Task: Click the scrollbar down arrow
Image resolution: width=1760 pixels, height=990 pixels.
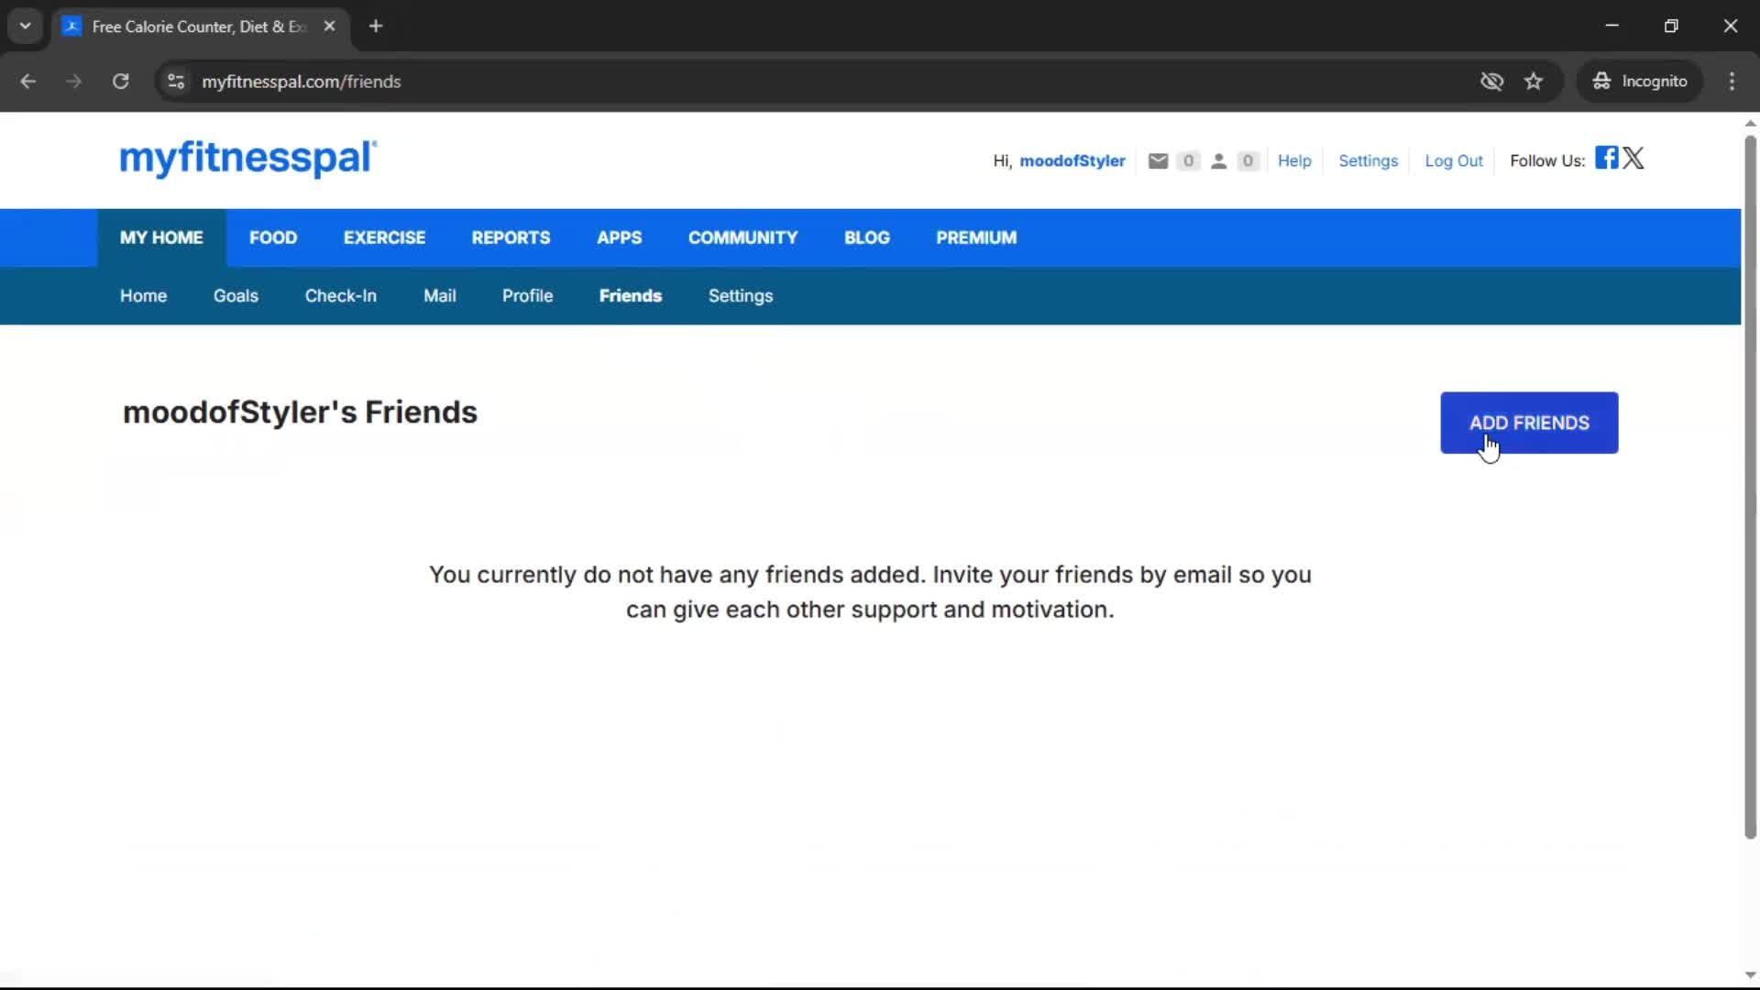Action: point(1750,975)
